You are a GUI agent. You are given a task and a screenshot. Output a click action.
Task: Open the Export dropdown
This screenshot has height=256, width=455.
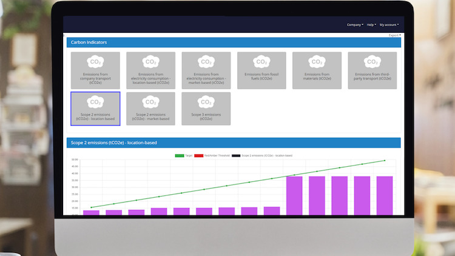point(394,36)
